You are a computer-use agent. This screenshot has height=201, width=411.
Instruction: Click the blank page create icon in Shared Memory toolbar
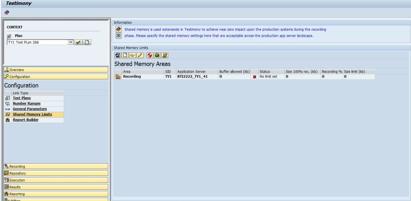coord(125,55)
